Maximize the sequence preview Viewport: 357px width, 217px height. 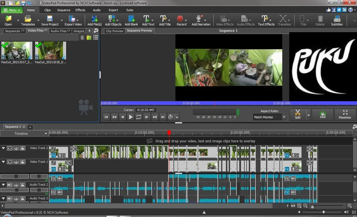click(x=345, y=114)
